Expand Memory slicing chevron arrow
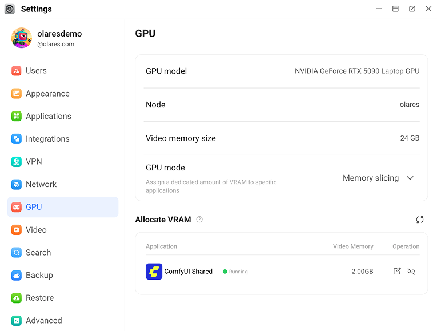Image resolution: width=437 pixels, height=331 pixels. [410, 178]
